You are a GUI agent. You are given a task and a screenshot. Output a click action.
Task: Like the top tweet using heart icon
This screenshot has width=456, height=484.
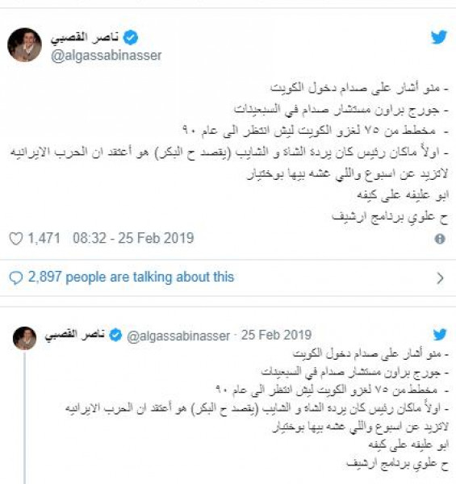(x=16, y=239)
